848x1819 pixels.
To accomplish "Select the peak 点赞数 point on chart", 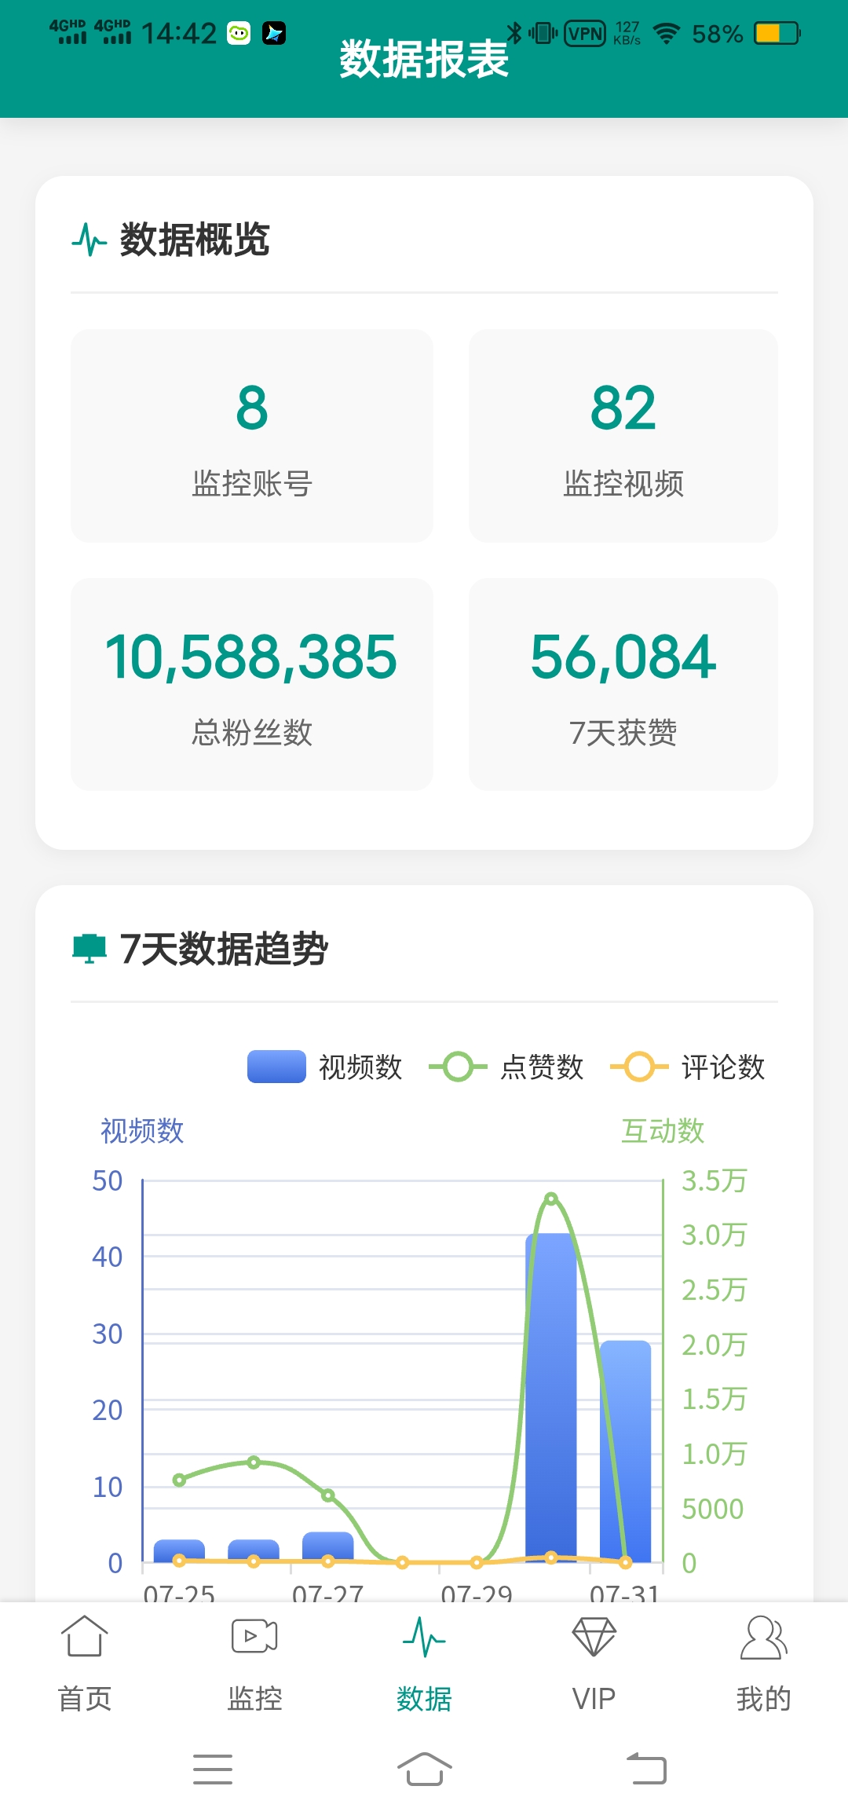I will pos(551,1199).
